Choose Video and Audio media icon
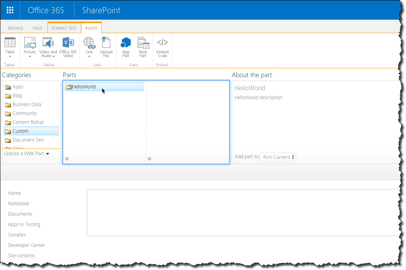This screenshot has height=270, width=406. [48, 43]
